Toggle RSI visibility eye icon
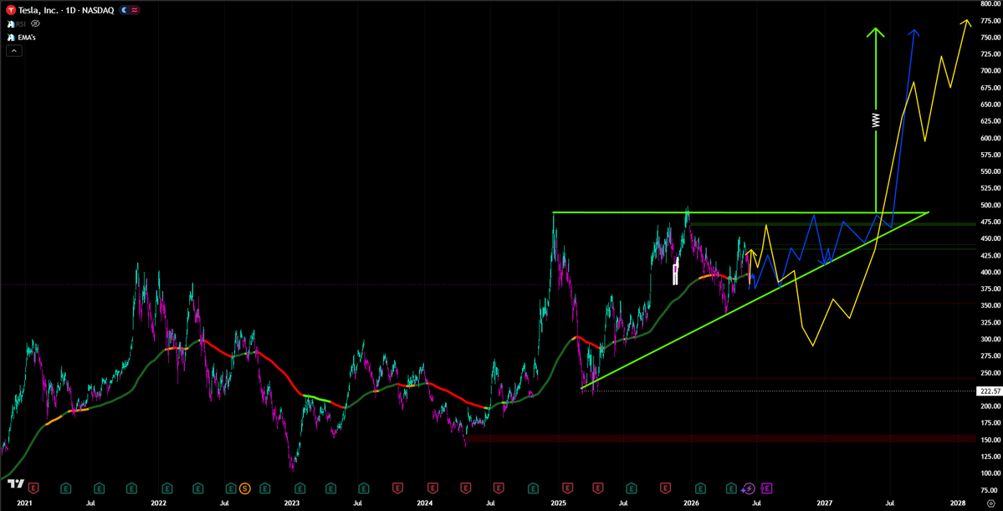The width and height of the screenshot is (1003, 511). tap(36, 23)
